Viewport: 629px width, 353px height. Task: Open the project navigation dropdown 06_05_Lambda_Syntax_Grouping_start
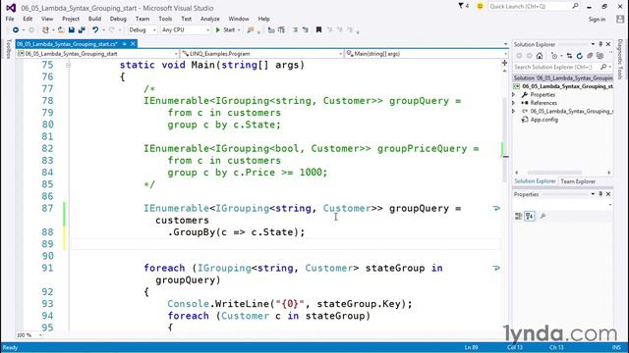(97, 54)
